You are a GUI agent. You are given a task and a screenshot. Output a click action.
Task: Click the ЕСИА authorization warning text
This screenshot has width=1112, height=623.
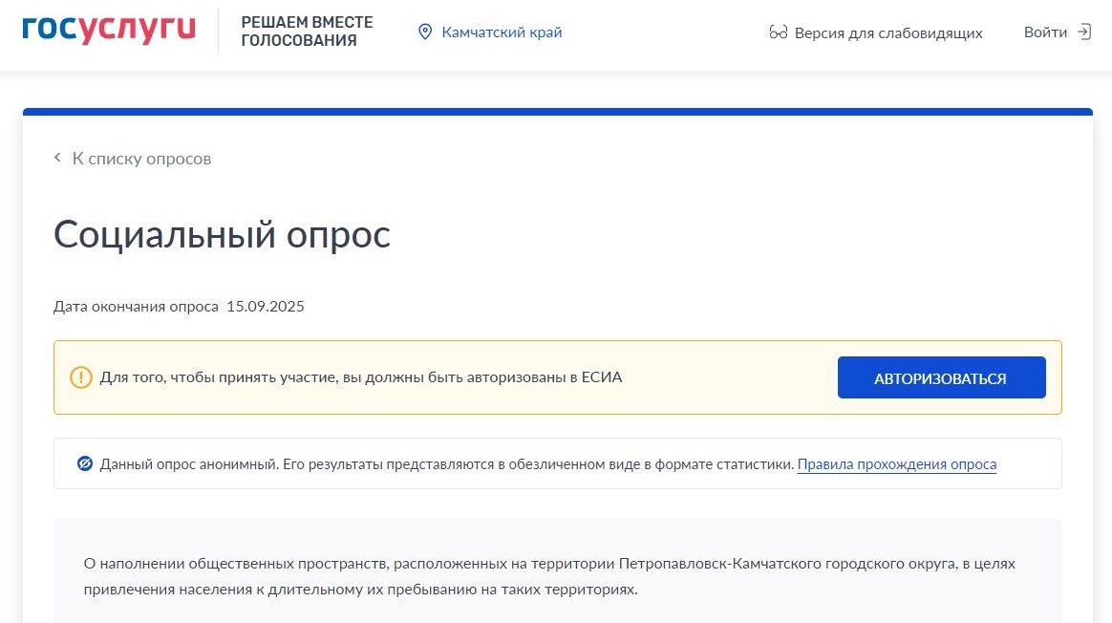tap(360, 377)
